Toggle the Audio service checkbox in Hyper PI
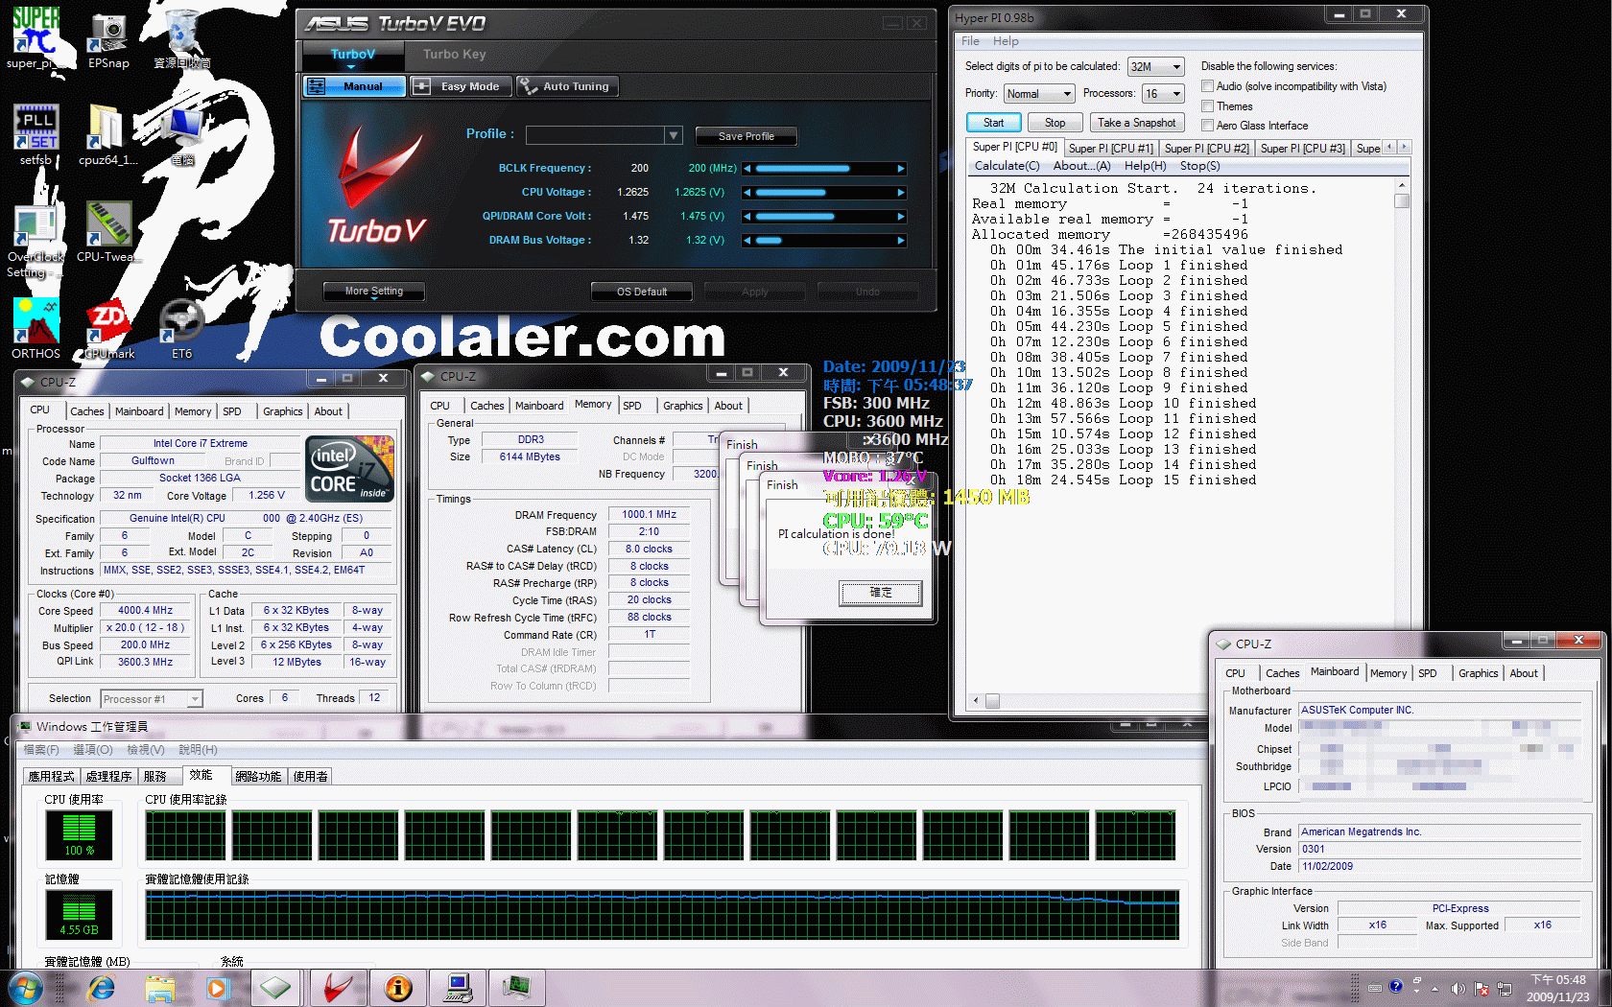 [1208, 86]
